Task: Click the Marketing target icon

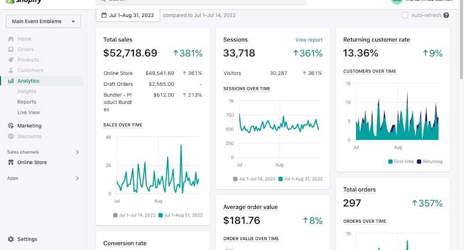Action: coord(11,126)
